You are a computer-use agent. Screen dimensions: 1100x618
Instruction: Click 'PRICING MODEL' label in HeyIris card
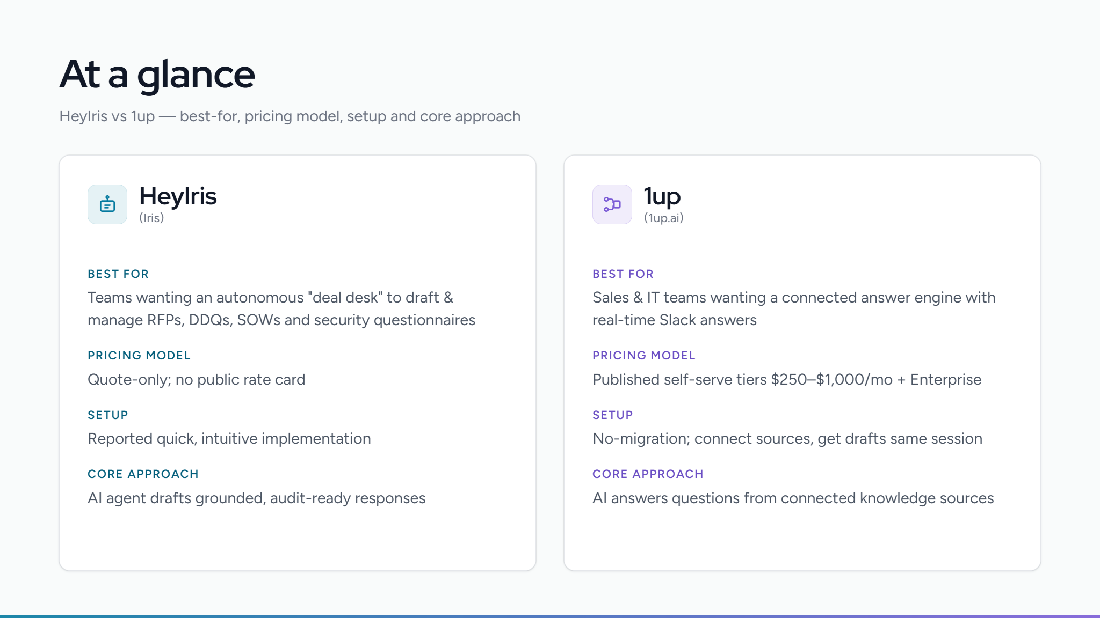(139, 356)
